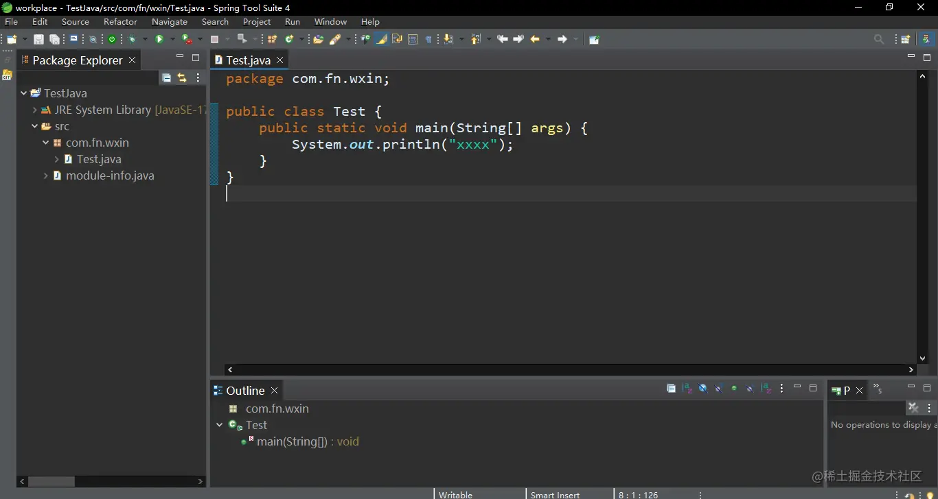Open the Window menu

pos(330,22)
